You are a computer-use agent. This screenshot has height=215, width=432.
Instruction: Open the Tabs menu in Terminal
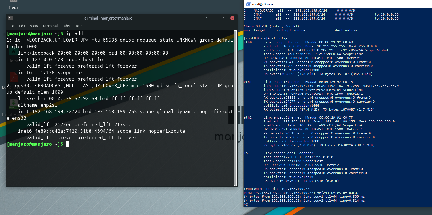66,26
